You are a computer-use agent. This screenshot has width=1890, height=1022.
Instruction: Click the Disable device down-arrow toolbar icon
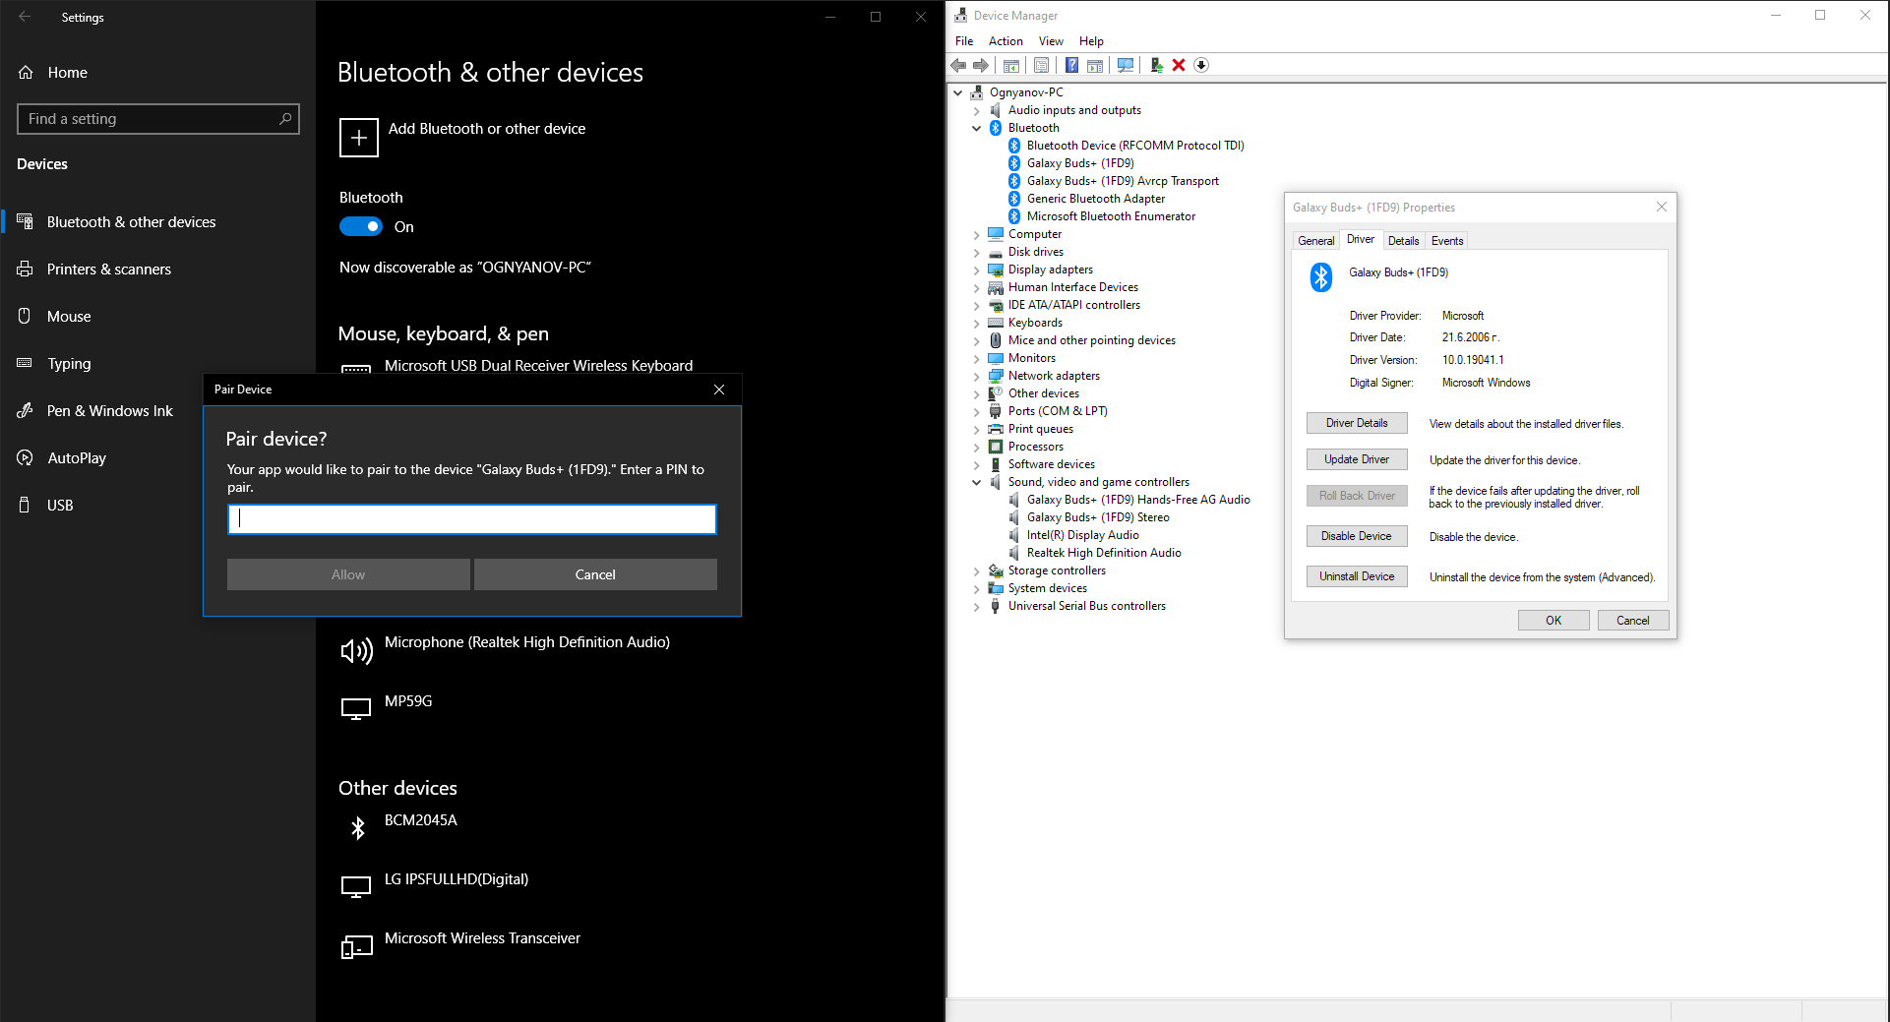[1201, 65]
